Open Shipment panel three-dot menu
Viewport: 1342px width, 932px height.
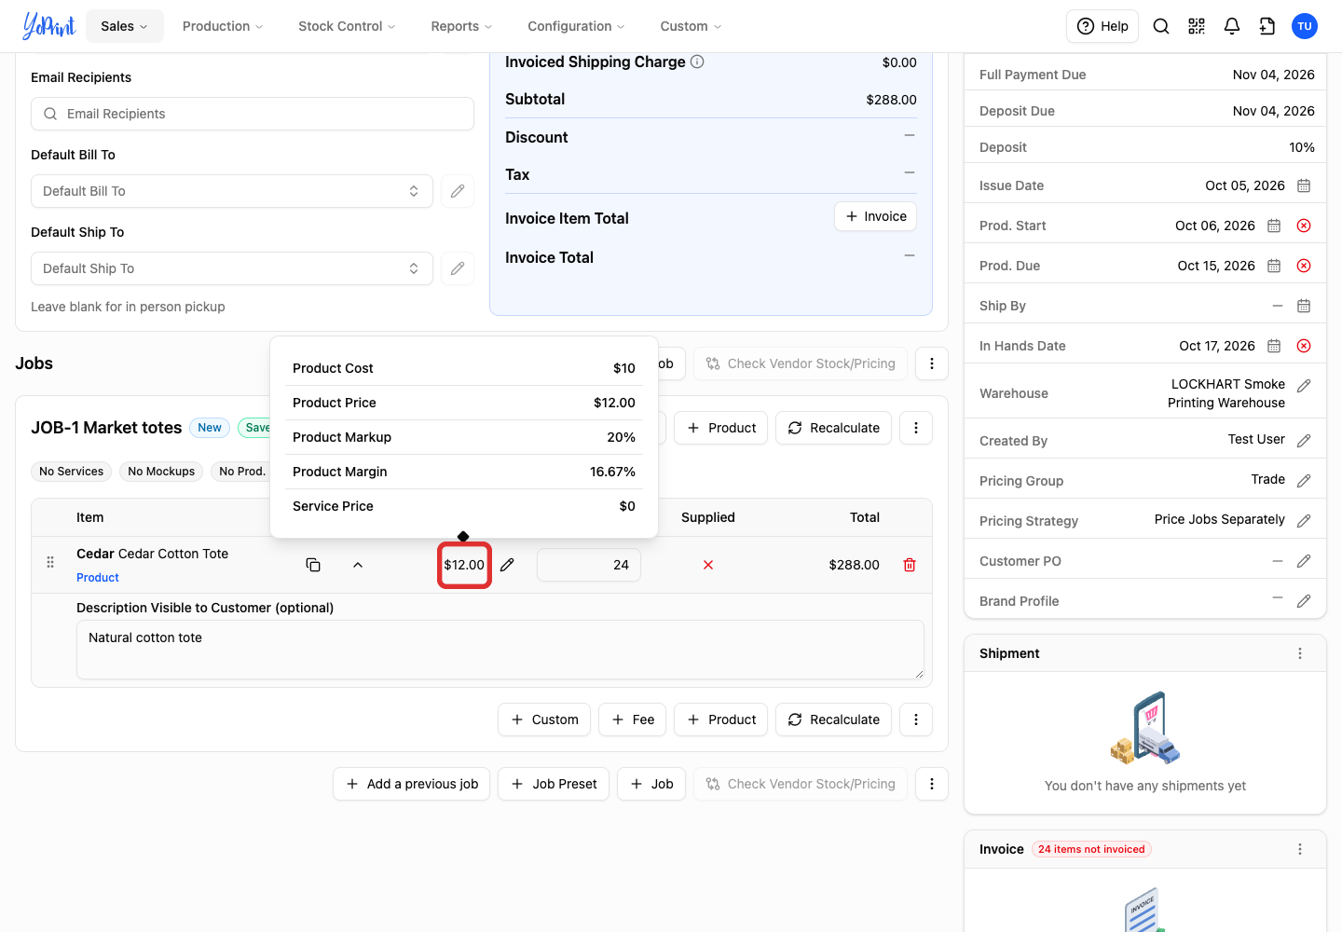pos(1300,653)
